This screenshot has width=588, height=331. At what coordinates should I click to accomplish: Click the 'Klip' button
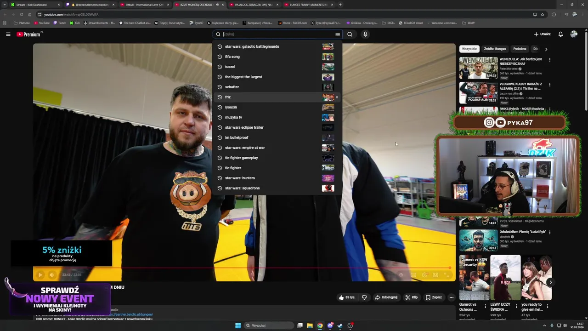[x=412, y=297]
